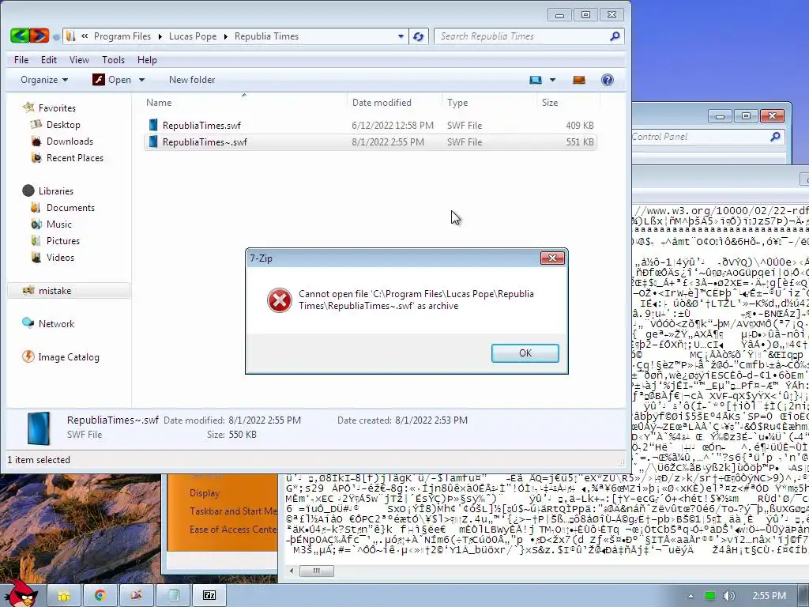Click the orange Forward navigation arrow
This screenshot has height=607, width=809.
[40, 36]
